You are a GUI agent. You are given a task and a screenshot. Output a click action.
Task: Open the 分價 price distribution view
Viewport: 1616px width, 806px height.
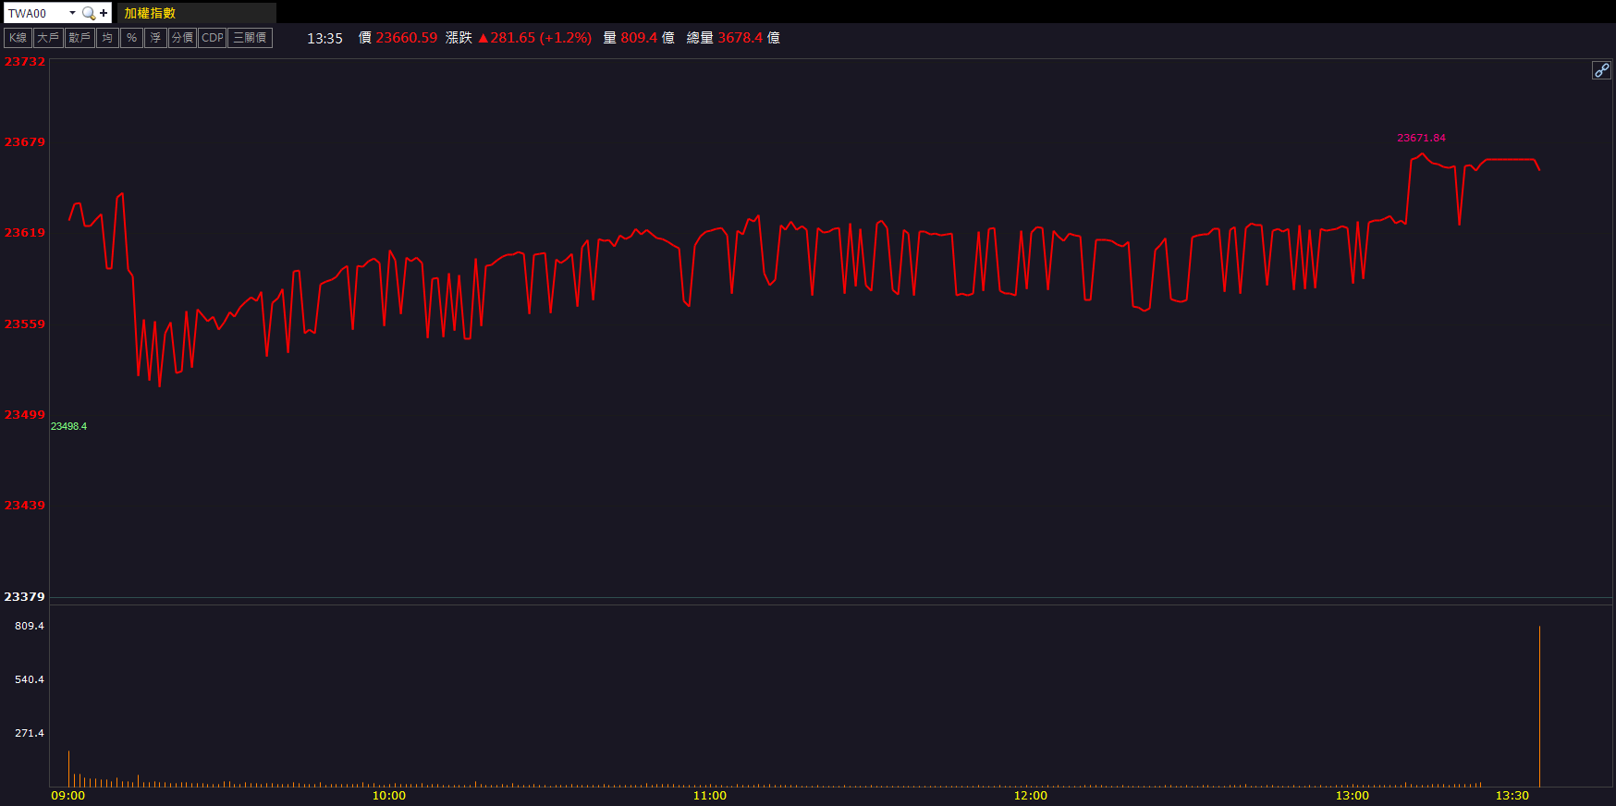pyautogui.click(x=182, y=38)
